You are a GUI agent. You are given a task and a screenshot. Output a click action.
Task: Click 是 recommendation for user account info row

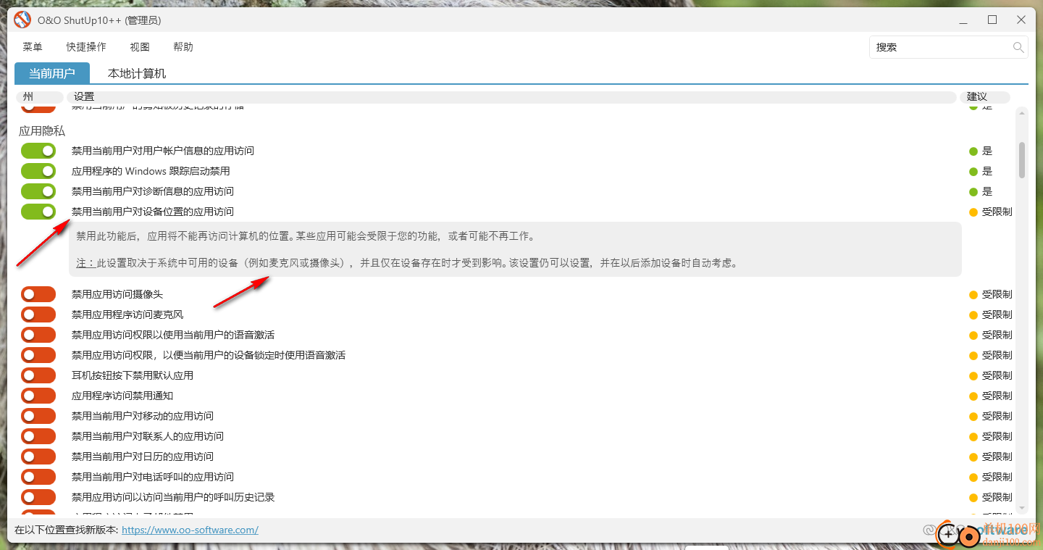point(981,151)
